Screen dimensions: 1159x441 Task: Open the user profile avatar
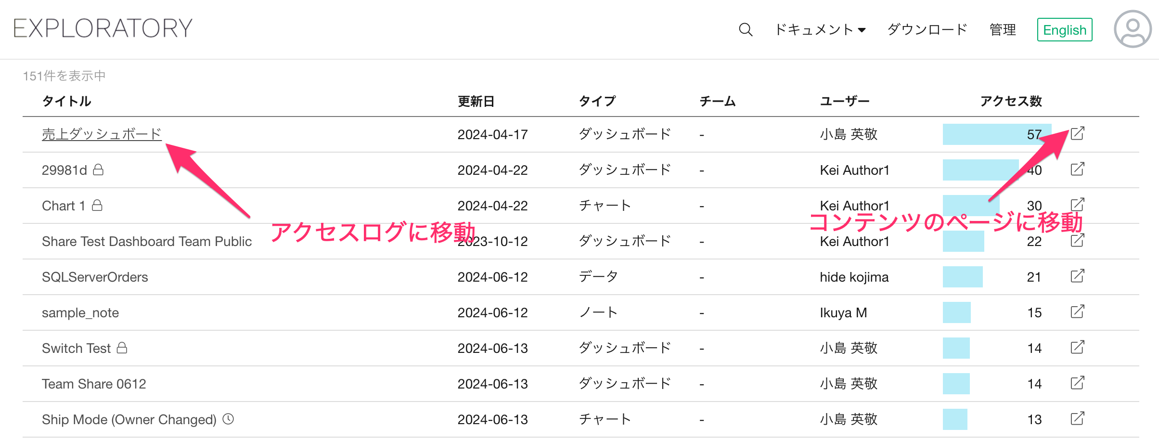[x=1133, y=29]
